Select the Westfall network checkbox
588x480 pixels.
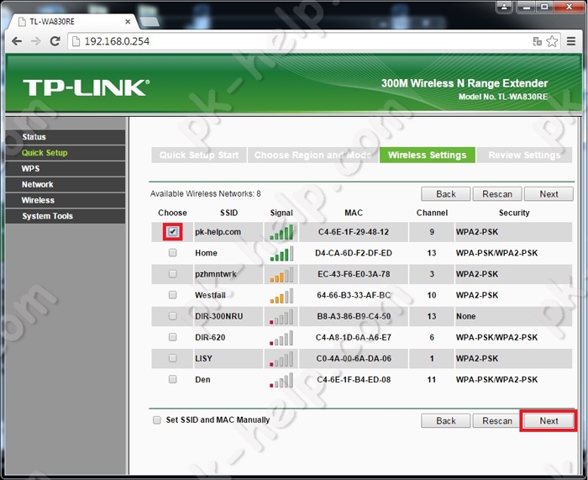[x=172, y=294]
